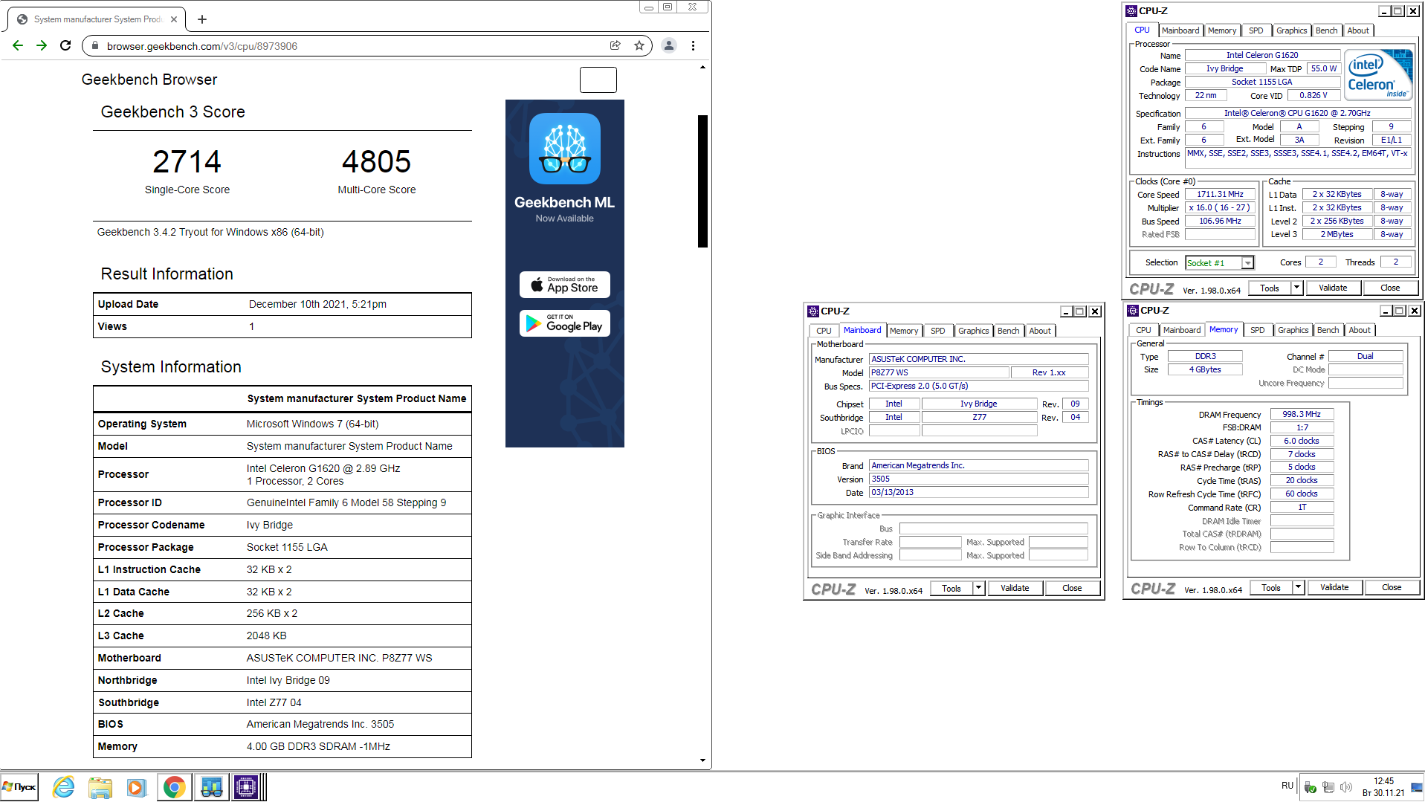
Task: Open the Windows Start button
Action: tap(20, 787)
